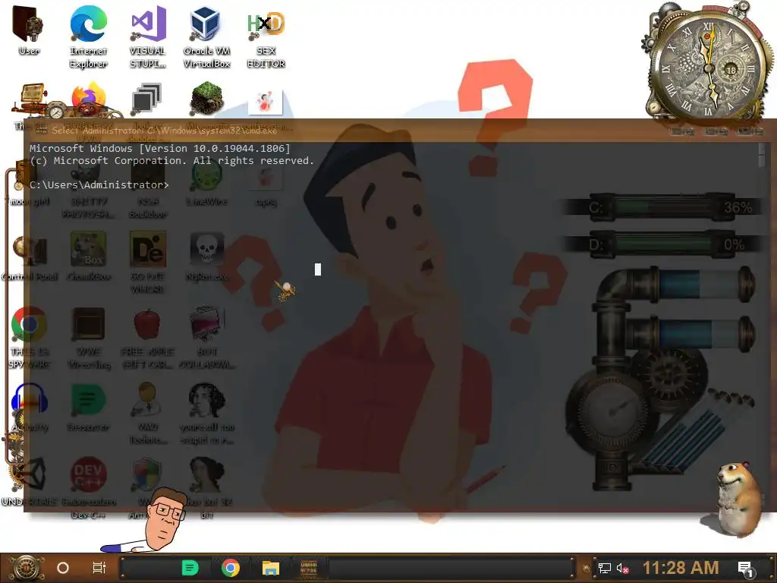This screenshot has width=777, height=583.
Task: Click the steampunk analog clock gadget
Action: (708, 65)
